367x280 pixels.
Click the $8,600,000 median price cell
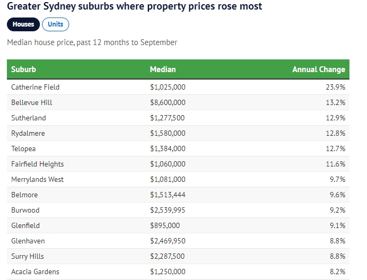click(168, 102)
